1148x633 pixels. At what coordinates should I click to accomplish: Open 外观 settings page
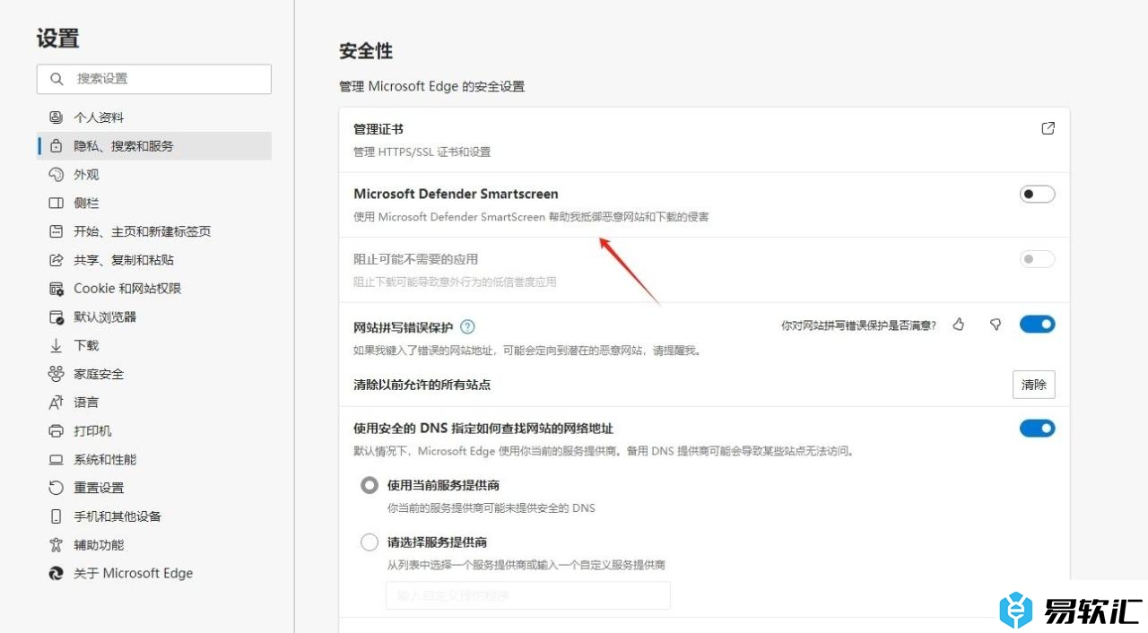click(154, 175)
